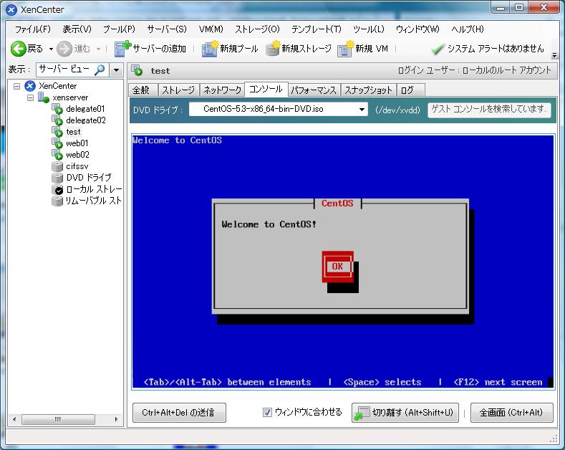
Task: Click the リムーバブル storage icon
Action: click(x=57, y=201)
